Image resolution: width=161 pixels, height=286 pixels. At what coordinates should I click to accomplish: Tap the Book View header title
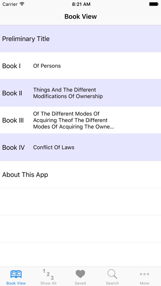(80, 16)
